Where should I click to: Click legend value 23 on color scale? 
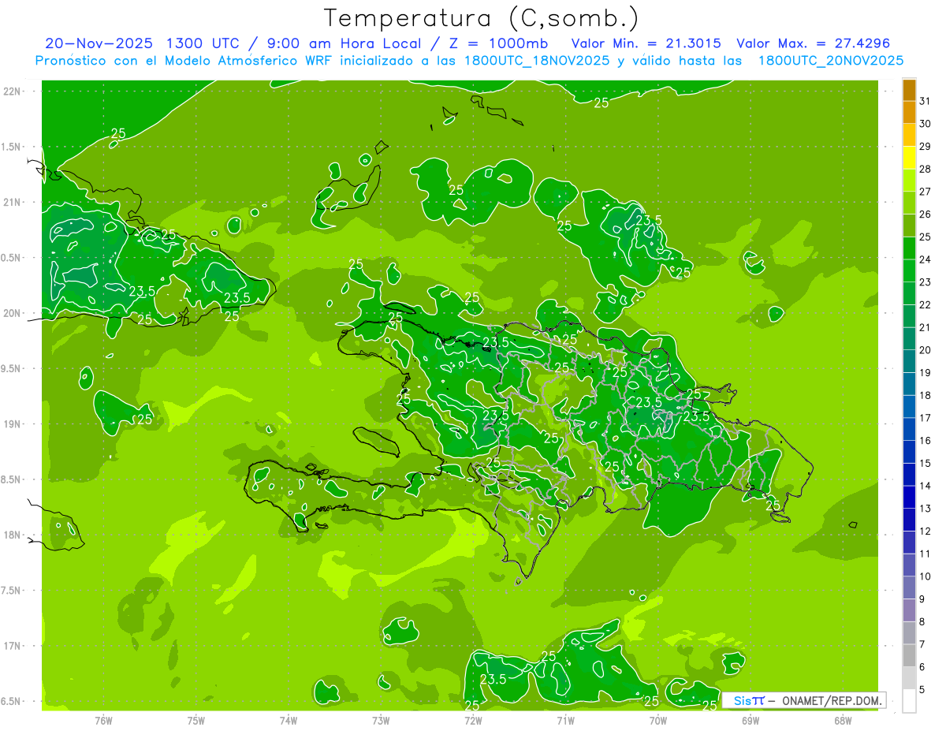tap(926, 282)
